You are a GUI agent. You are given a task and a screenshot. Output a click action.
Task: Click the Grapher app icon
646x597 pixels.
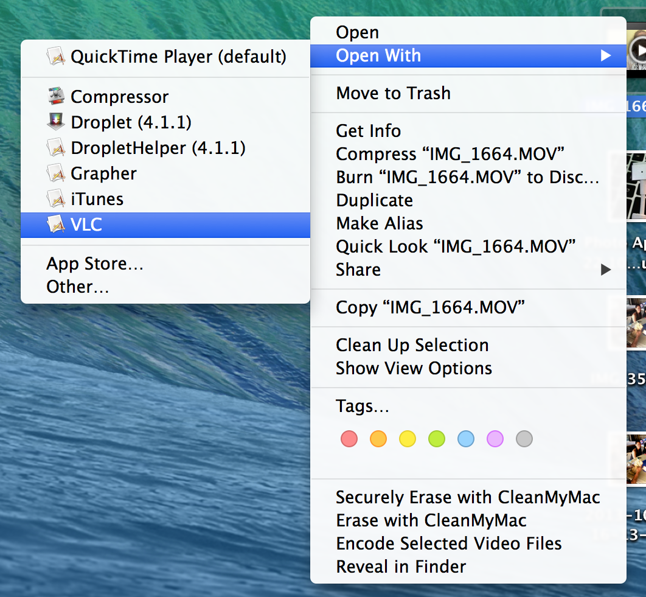56,173
